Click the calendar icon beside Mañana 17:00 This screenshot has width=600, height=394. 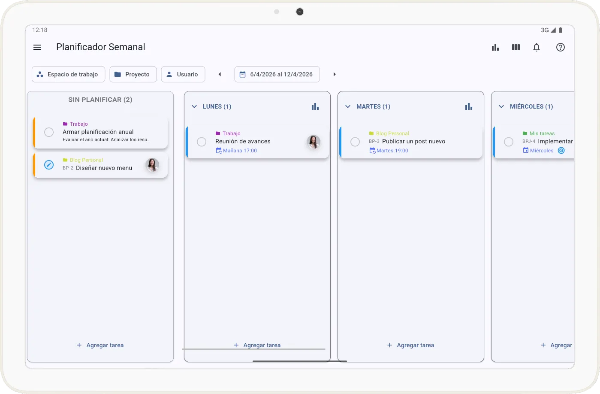coord(219,151)
